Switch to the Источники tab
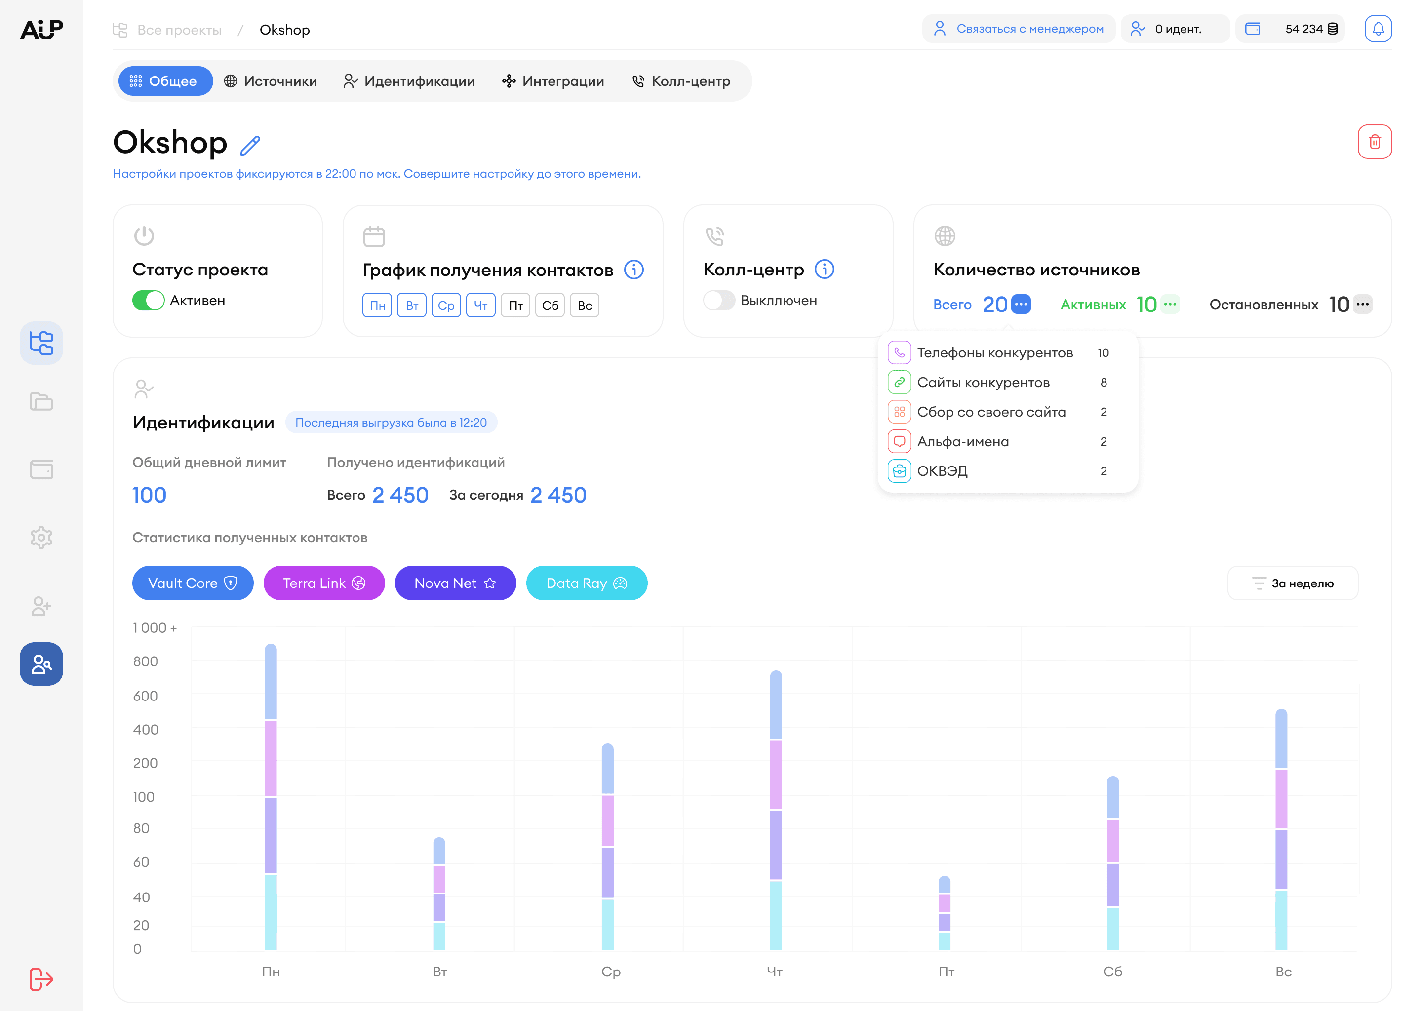The height and width of the screenshot is (1011, 1422). coord(271,81)
